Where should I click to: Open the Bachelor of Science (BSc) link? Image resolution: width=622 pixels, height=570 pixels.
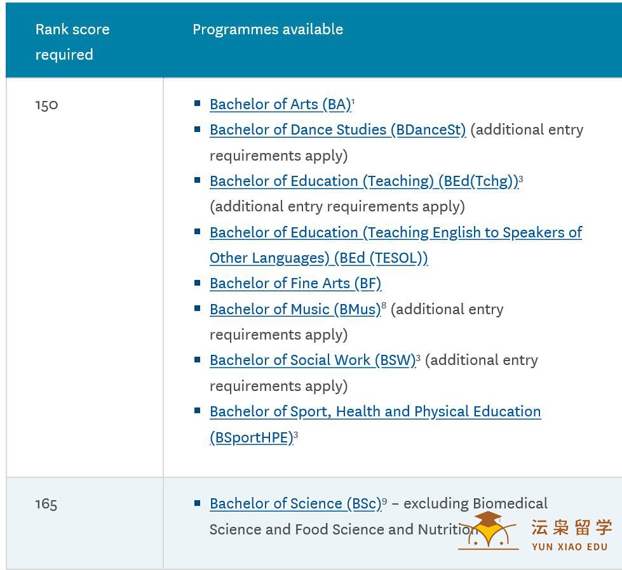click(295, 503)
